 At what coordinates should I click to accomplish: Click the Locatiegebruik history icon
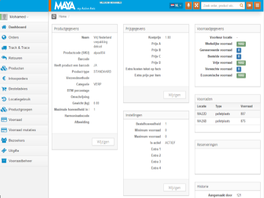4,99
